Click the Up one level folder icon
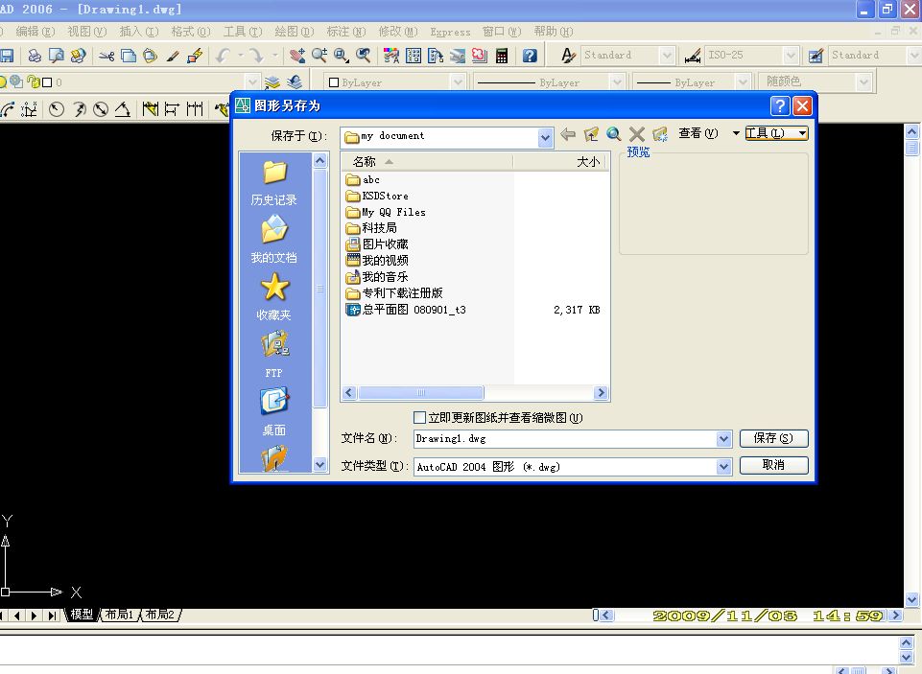 (x=591, y=134)
